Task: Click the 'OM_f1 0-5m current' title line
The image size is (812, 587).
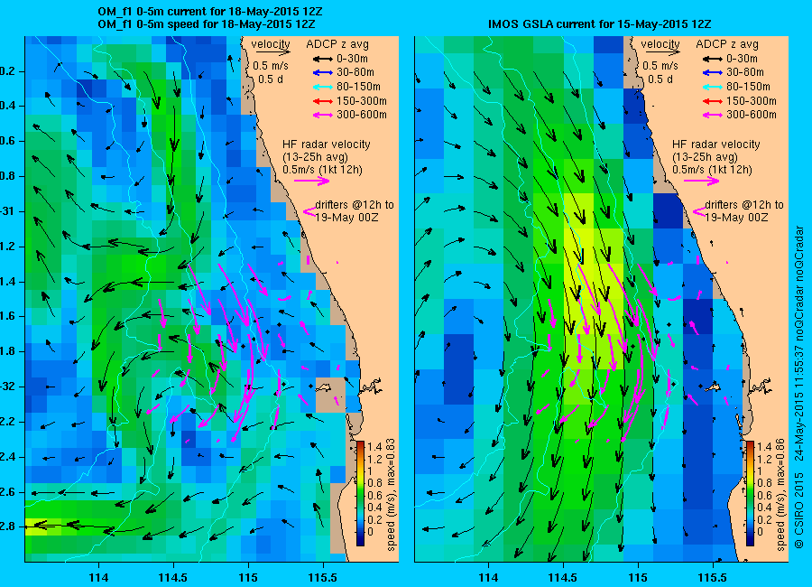Action: (210, 12)
